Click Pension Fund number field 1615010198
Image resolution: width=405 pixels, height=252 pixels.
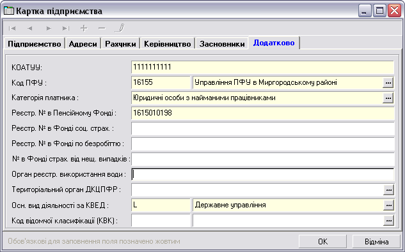pyautogui.click(x=262, y=114)
